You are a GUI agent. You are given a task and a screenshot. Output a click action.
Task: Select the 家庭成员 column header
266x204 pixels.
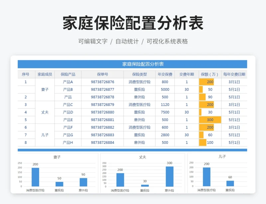(45, 75)
